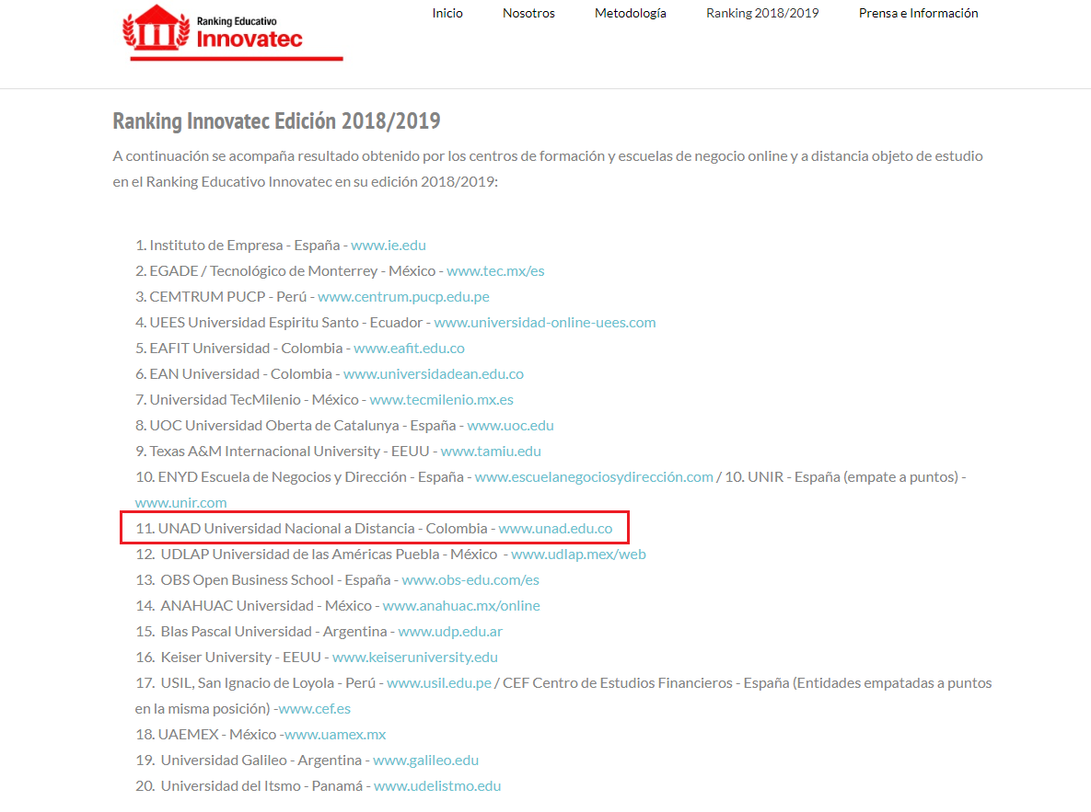Click text 'Texas A&M Internacional University - EEUU'
The height and width of the screenshot is (812, 1091).
(289, 451)
